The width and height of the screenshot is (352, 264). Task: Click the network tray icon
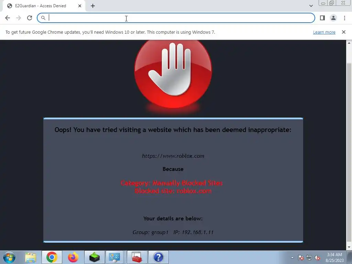tap(309, 257)
